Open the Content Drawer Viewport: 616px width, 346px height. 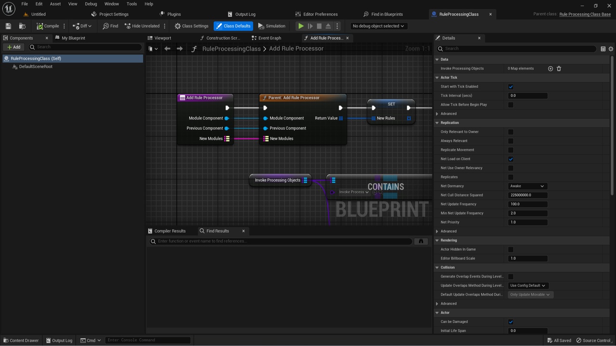point(21,340)
